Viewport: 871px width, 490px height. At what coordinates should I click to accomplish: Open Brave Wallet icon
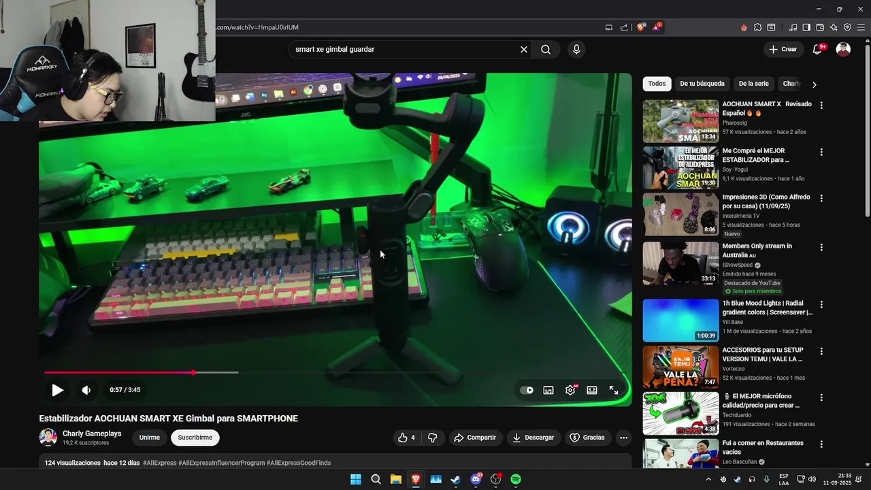point(820,27)
